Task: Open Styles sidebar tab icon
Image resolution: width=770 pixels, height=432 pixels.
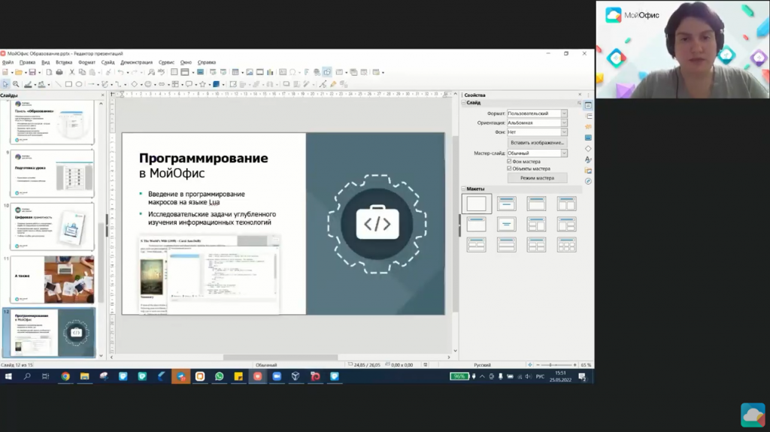Action: 588,159
